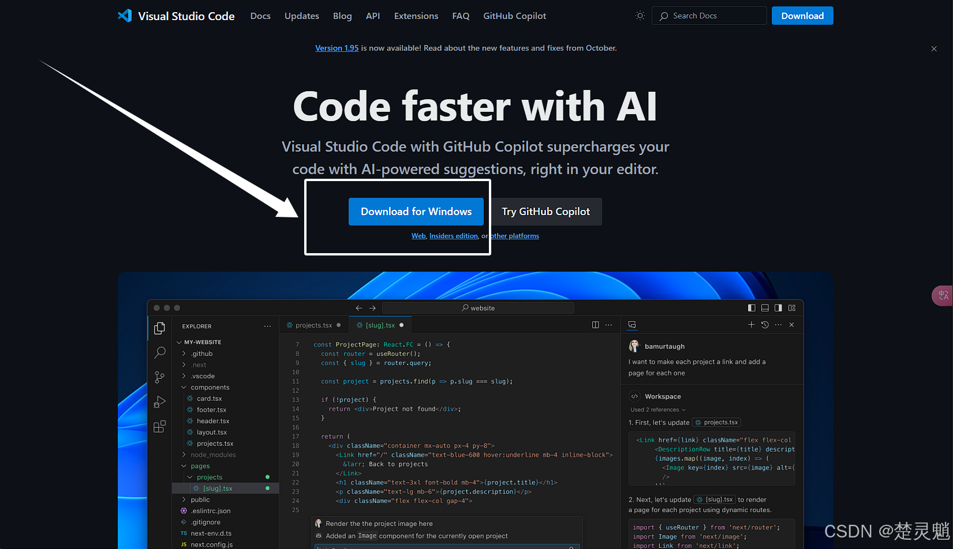Select [slug].tsx in the file tree
Viewport: 953px width, 549px height.
(226, 488)
